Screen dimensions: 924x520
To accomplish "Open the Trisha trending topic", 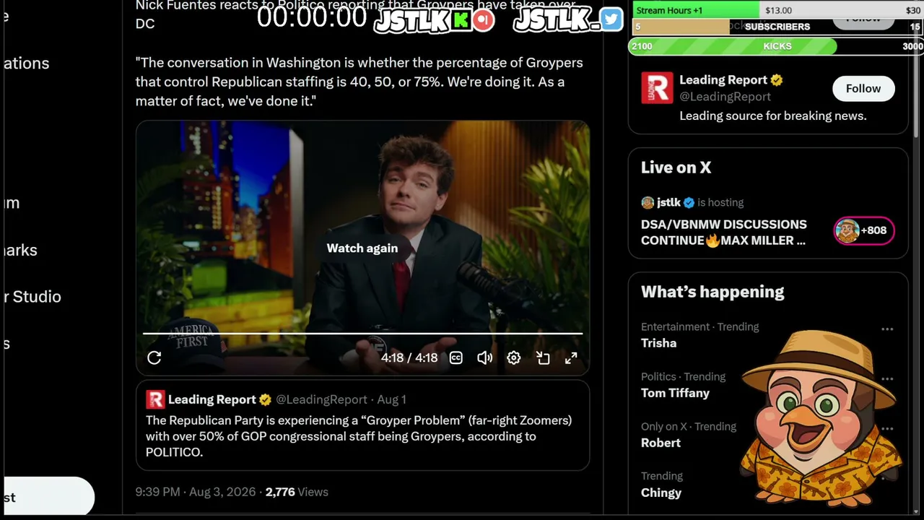I will click(658, 343).
